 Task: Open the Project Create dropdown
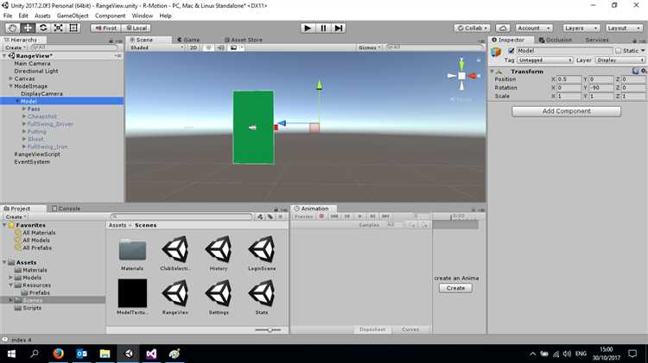coord(16,217)
